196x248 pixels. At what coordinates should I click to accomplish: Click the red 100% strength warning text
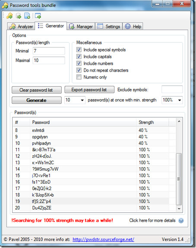pos(62,220)
